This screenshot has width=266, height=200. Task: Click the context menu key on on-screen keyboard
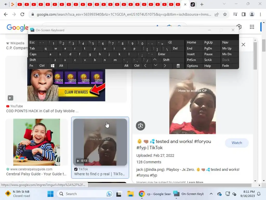178,66
